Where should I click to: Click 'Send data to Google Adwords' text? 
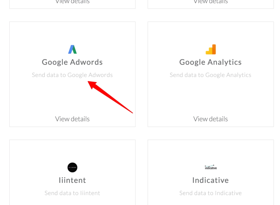[x=72, y=75]
